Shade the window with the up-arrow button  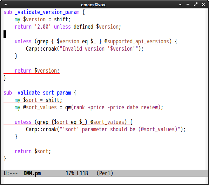(180, 5)
